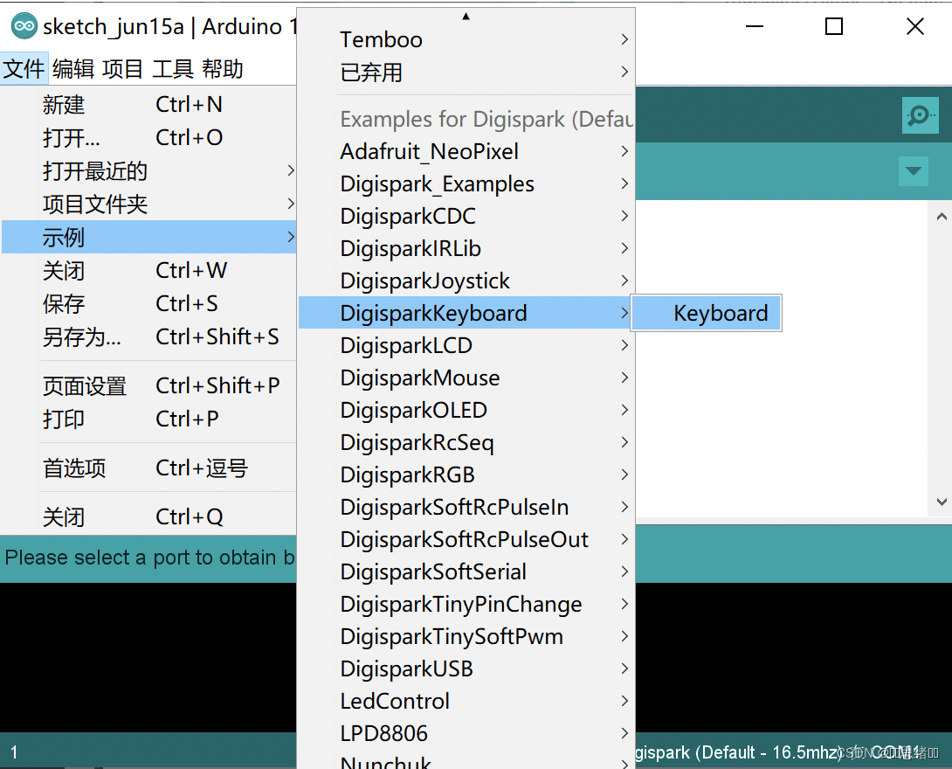Choose 新建 Ctrl+N menu entry

(x=149, y=105)
